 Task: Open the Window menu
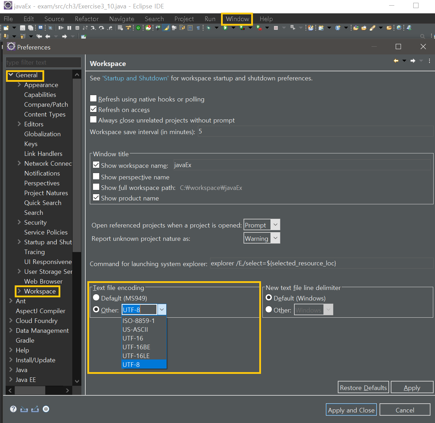pos(237,19)
